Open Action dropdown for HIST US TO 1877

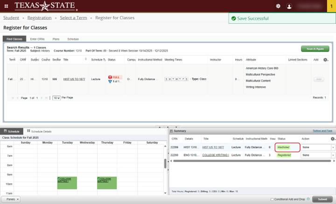[318, 148]
